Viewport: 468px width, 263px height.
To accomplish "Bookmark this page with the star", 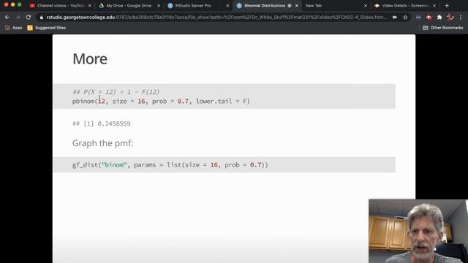I will pos(405,18).
